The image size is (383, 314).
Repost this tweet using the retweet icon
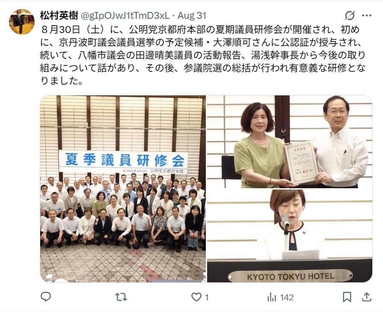(x=121, y=297)
